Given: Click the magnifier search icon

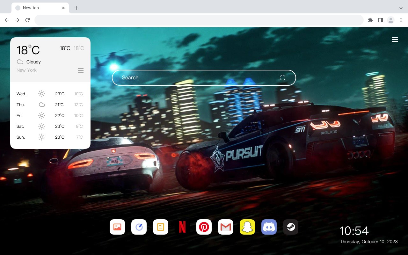Looking at the screenshot, I should point(282,78).
